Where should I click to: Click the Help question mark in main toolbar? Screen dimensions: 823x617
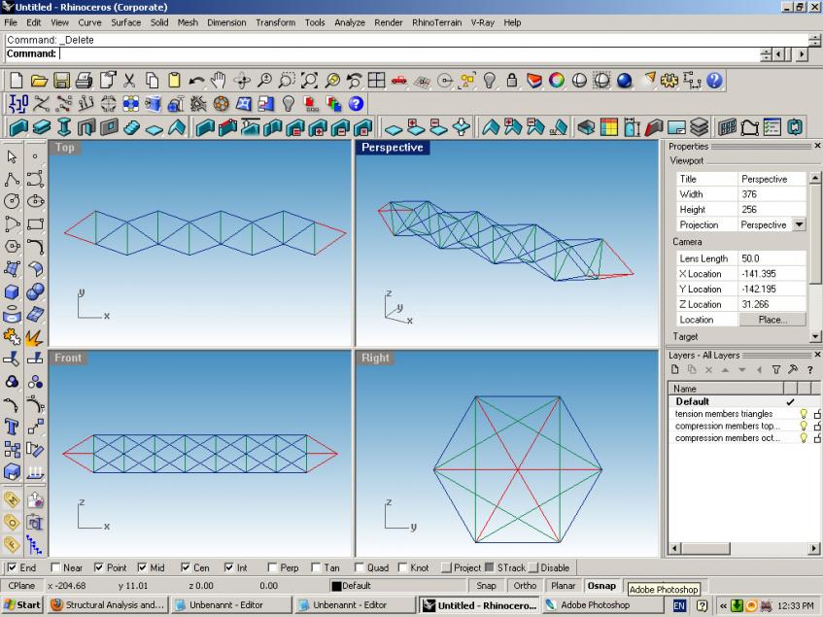point(714,81)
